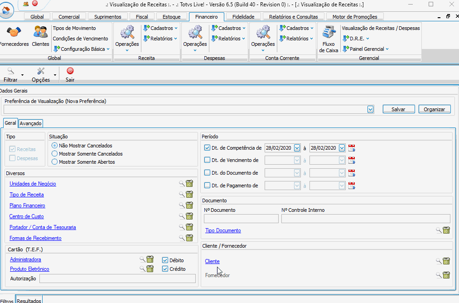Click the Opções tools icon
The height and width of the screenshot is (303, 459).
point(41,71)
